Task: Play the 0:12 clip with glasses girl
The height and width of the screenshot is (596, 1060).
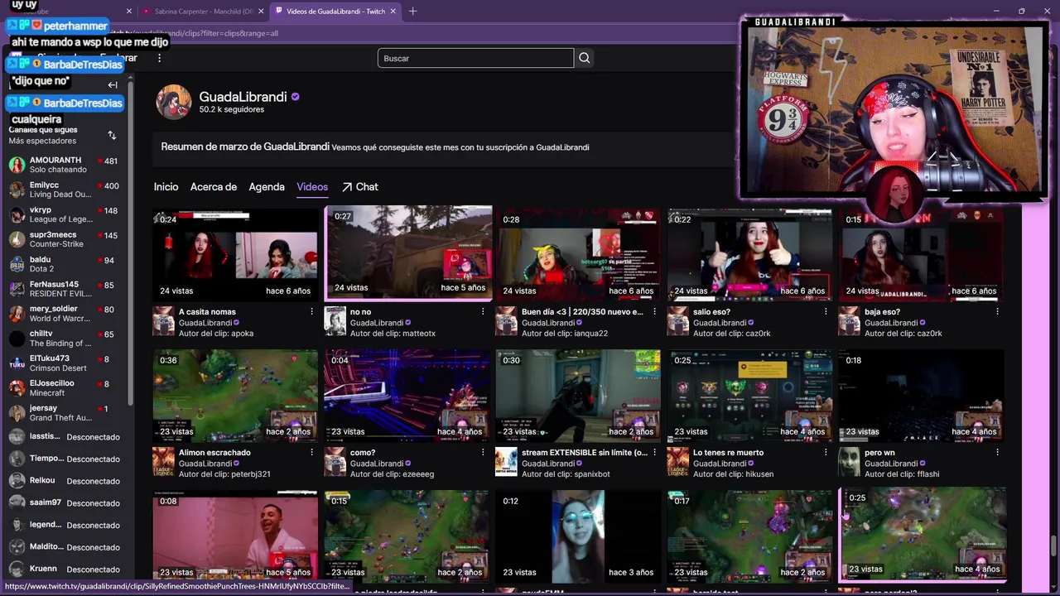Action: tap(578, 536)
